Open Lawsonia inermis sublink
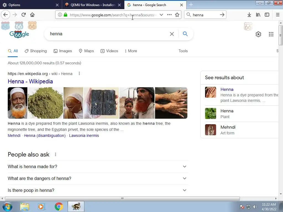Viewport: 283px width, 212px height. (84, 136)
